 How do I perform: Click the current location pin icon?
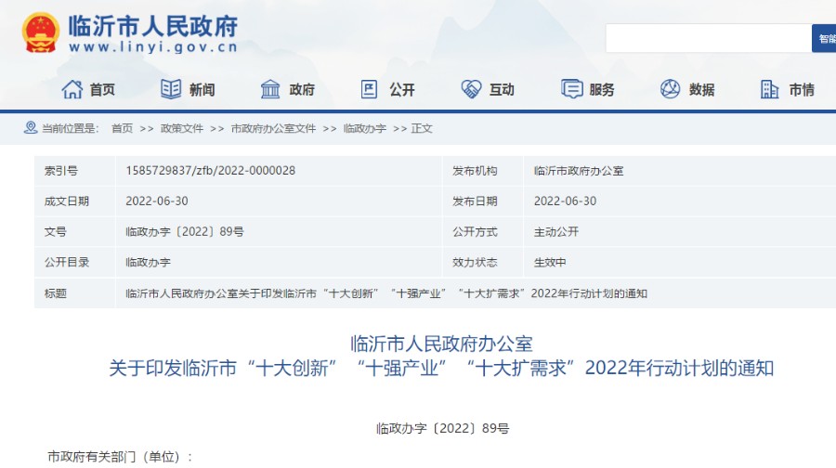click(x=31, y=128)
